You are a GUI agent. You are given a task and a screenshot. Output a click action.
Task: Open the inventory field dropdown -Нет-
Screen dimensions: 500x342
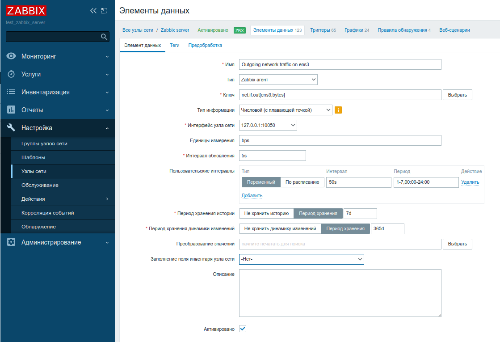[x=301, y=259]
